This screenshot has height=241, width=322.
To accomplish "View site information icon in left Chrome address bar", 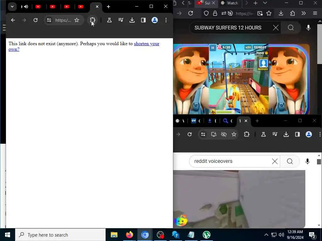I will click(x=49, y=20).
